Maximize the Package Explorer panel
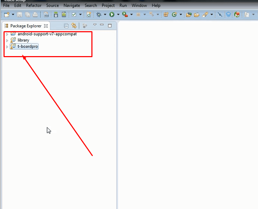Image resolution: width=258 pixels, height=209 pixels. tap(110, 26)
